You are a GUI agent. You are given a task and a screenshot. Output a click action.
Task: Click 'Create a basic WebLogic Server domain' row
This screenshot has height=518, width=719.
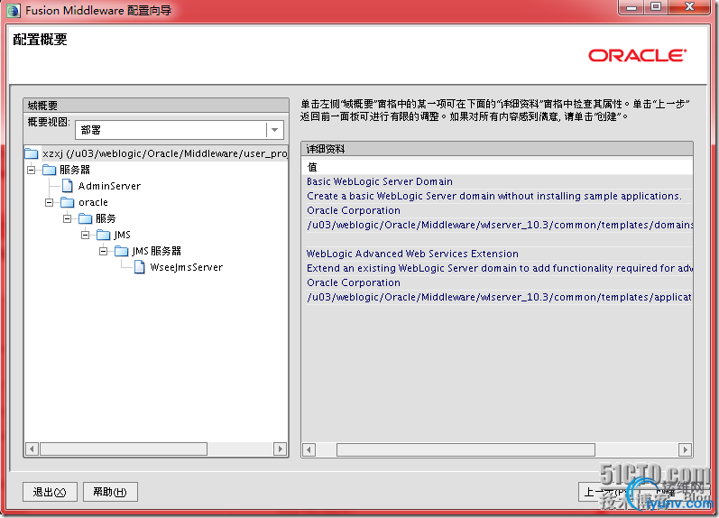tap(497, 196)
